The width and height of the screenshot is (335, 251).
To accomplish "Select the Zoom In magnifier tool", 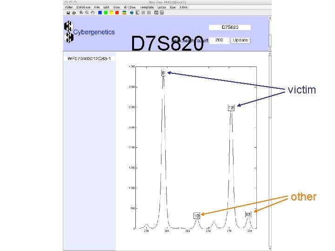I will click(x=81, y=13).
